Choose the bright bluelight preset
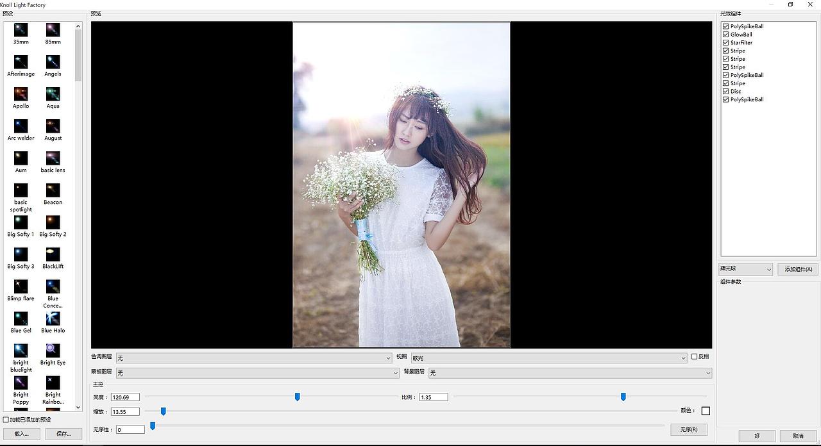Image resolution: width=821 pixels, height=446 pixels. (x=21, y=350)
